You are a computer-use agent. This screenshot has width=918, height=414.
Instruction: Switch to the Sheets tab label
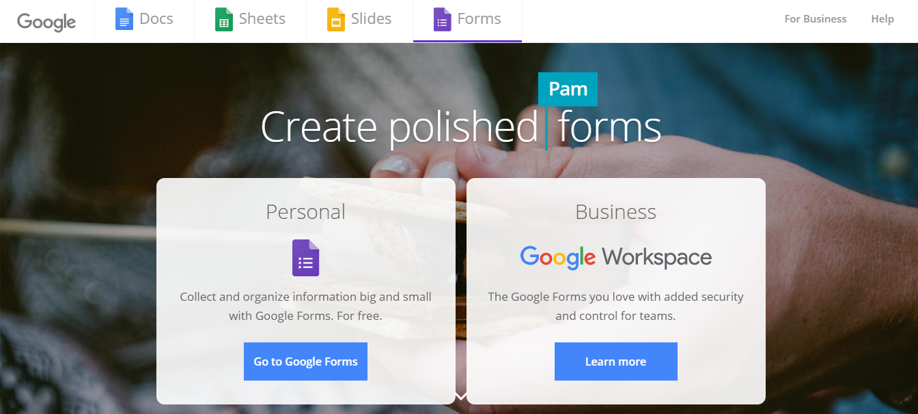click(x=262, y=19)
